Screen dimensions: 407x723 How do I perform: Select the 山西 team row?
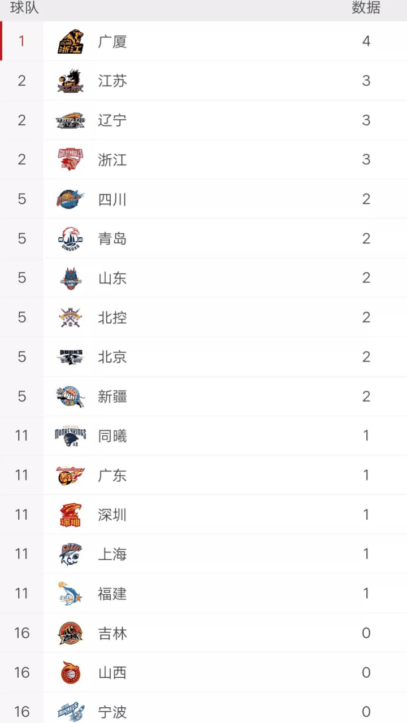pyautogui.click(x=203, y=673)
